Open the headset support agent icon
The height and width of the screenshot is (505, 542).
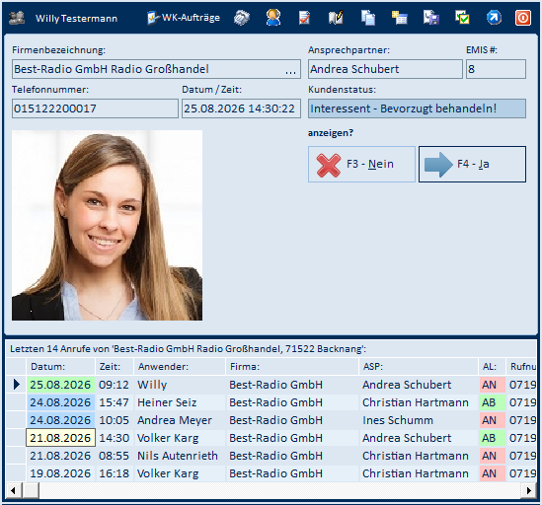(273, 18)
